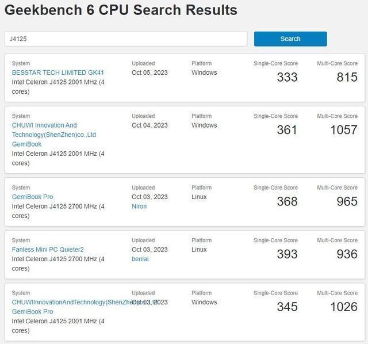Click single-core score 393
The width and height of the screenshot is (368, 344).
tap(287, 254)
